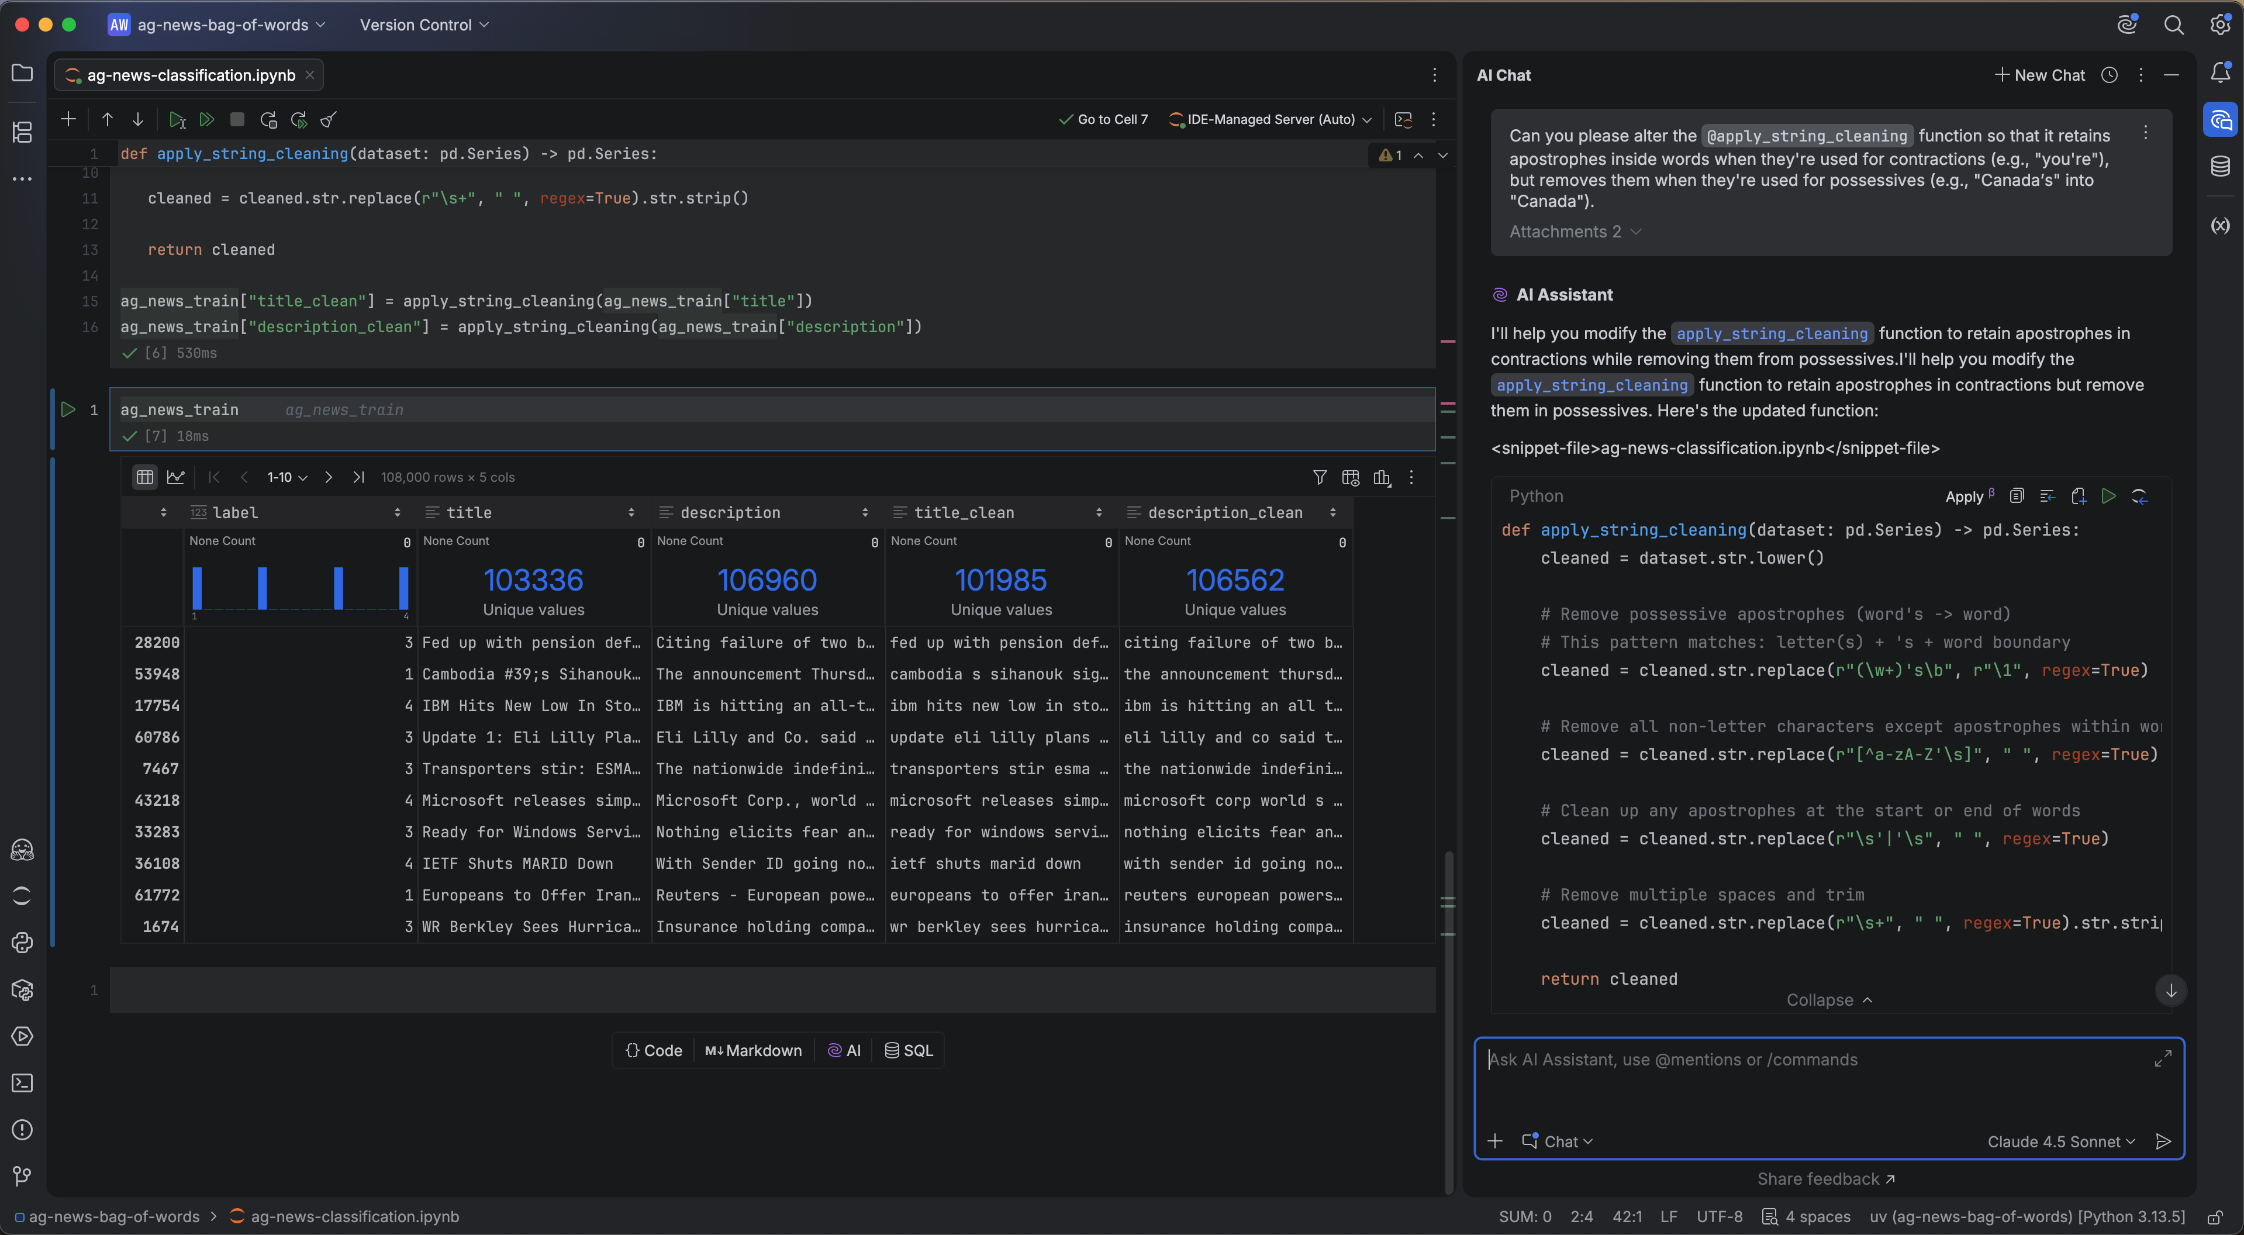Select ag-news-classification.ipynb editor tab

[190, 75]
